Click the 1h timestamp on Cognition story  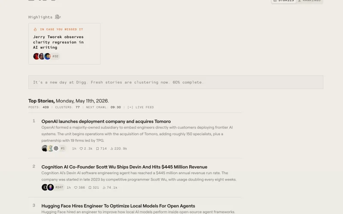[69, 187]
